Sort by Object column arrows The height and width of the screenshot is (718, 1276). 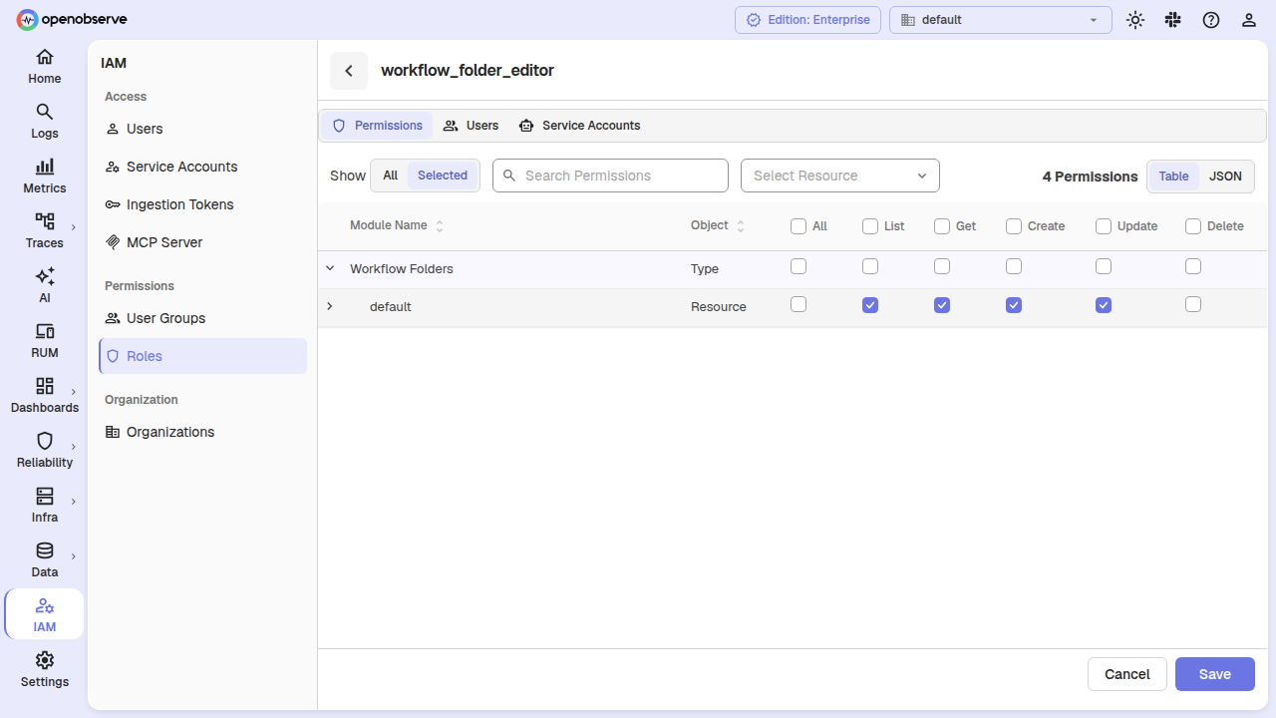point(741,226)
